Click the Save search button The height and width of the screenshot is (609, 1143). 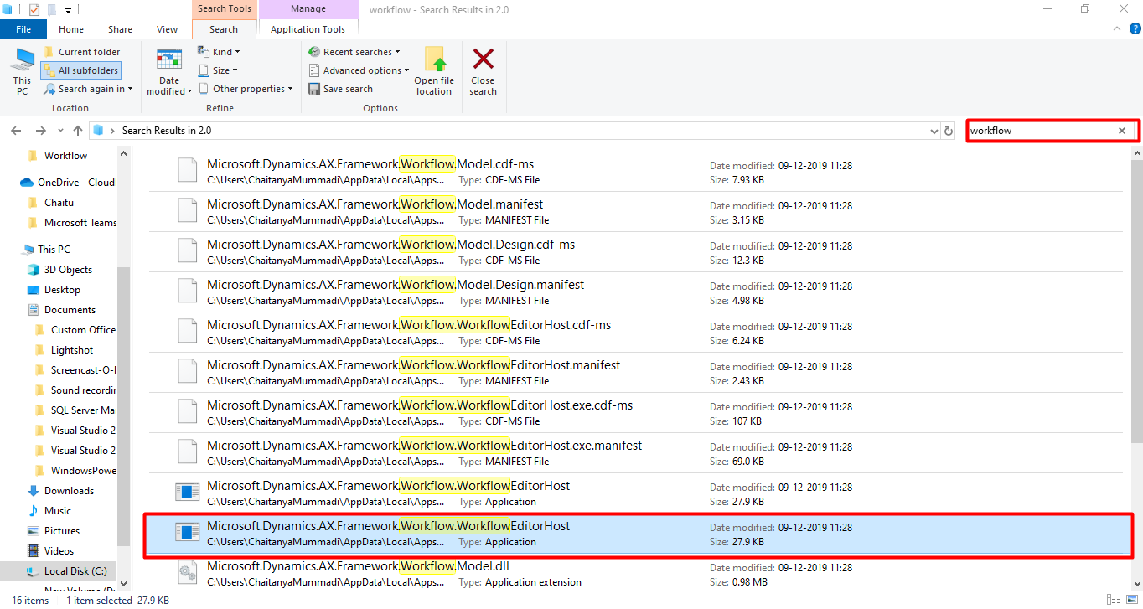340,89
